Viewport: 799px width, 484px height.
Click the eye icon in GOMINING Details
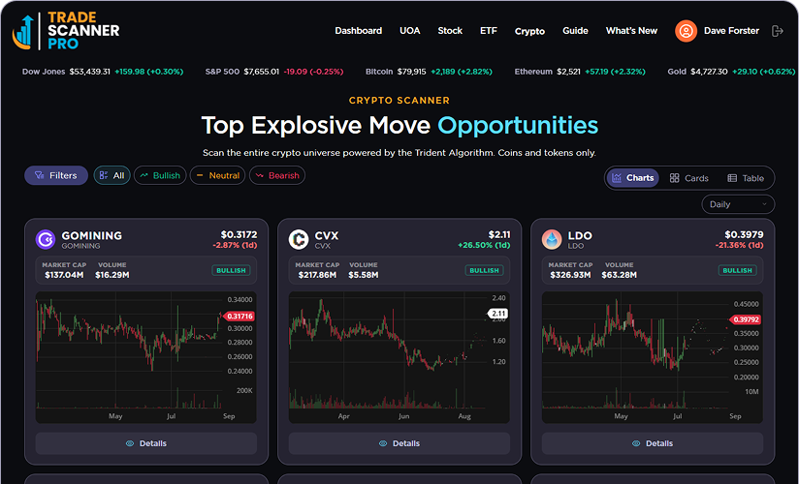[130, 443]
